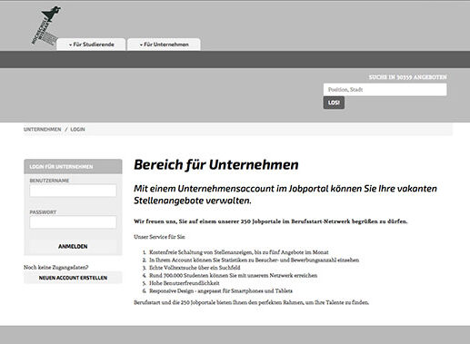
Task: Click the 'Unser Service für Sie' text
Action: tap(159, 237)
